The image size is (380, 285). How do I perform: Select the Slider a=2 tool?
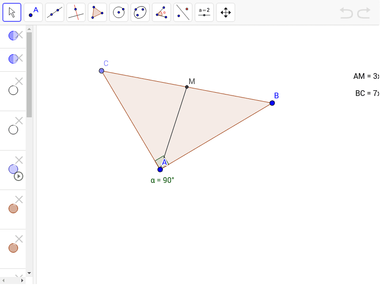[x=204, y=12]
